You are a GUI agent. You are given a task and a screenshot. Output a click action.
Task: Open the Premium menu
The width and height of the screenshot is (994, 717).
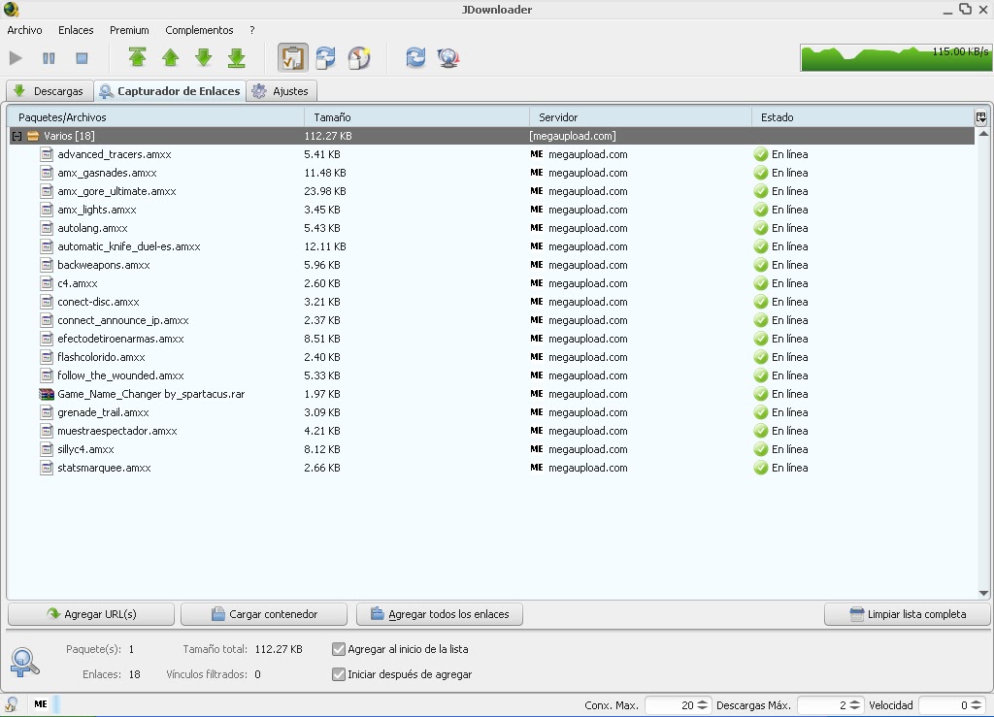(x=129, y=30)
